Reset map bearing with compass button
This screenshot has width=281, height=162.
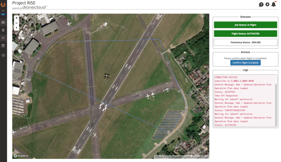pos(17,28)
